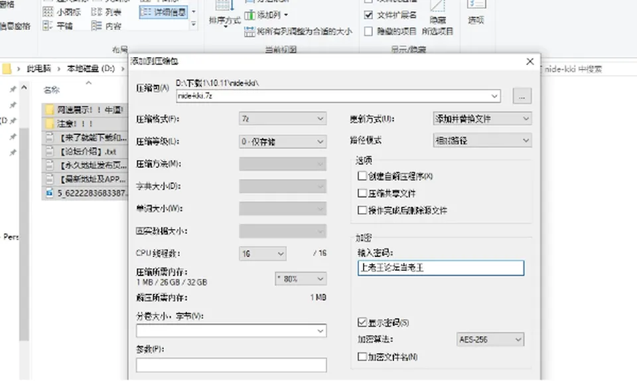
Task: Expand the layout gallery more arrow
Action: click(194, 25)
